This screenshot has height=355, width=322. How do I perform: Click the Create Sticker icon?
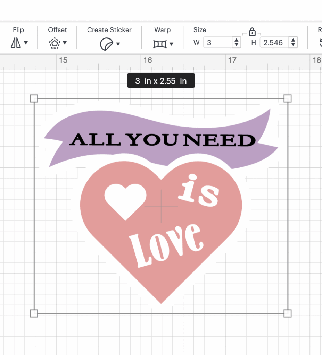coord(106,44)
